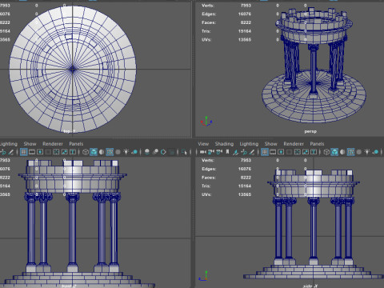Toggle field chart in side view toolbar
This screenshot has width=384, height=288.
pos(298,152)
